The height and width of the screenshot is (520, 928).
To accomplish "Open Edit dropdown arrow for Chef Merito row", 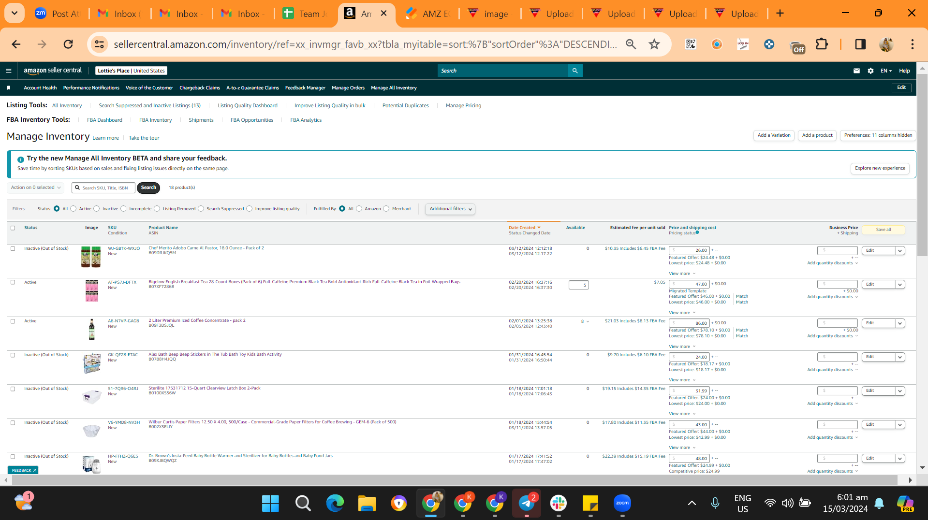I will [900, 251].
